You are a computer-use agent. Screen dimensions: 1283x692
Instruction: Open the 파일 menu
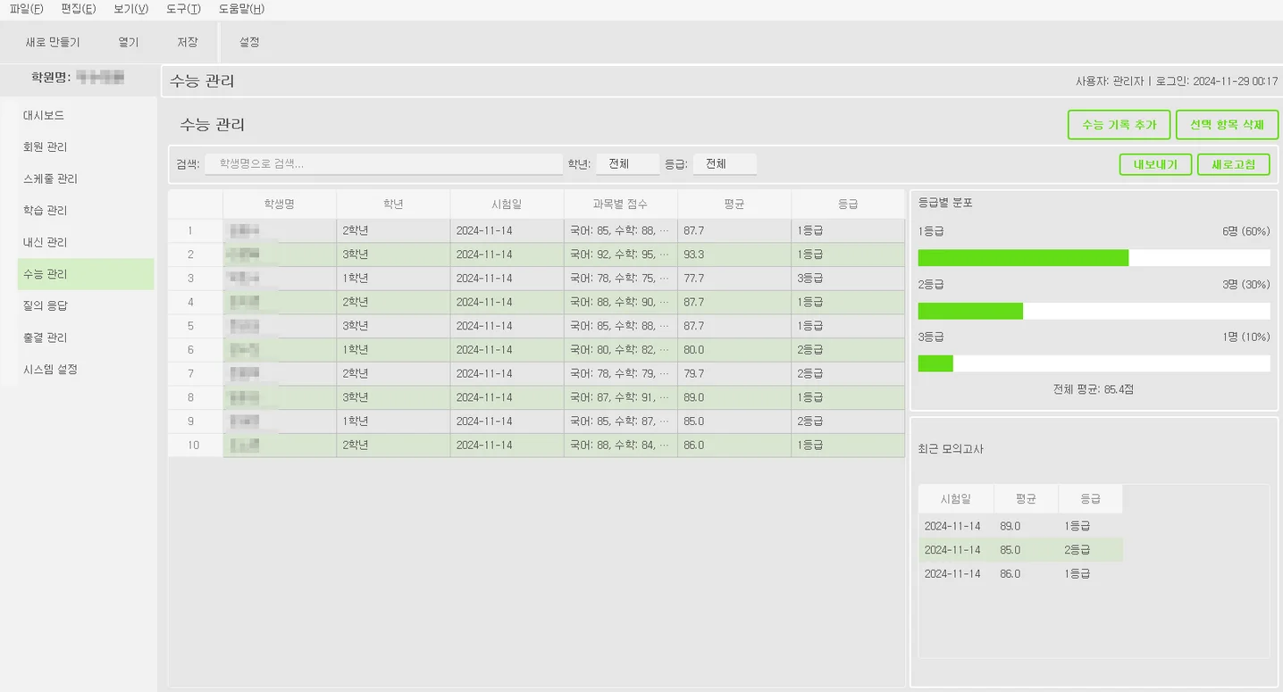[x=26, y=9]
